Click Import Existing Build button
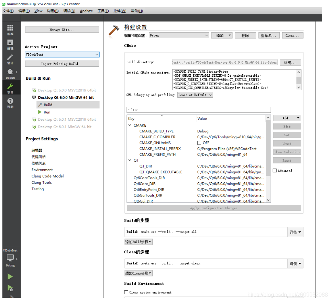 (62, 64)
